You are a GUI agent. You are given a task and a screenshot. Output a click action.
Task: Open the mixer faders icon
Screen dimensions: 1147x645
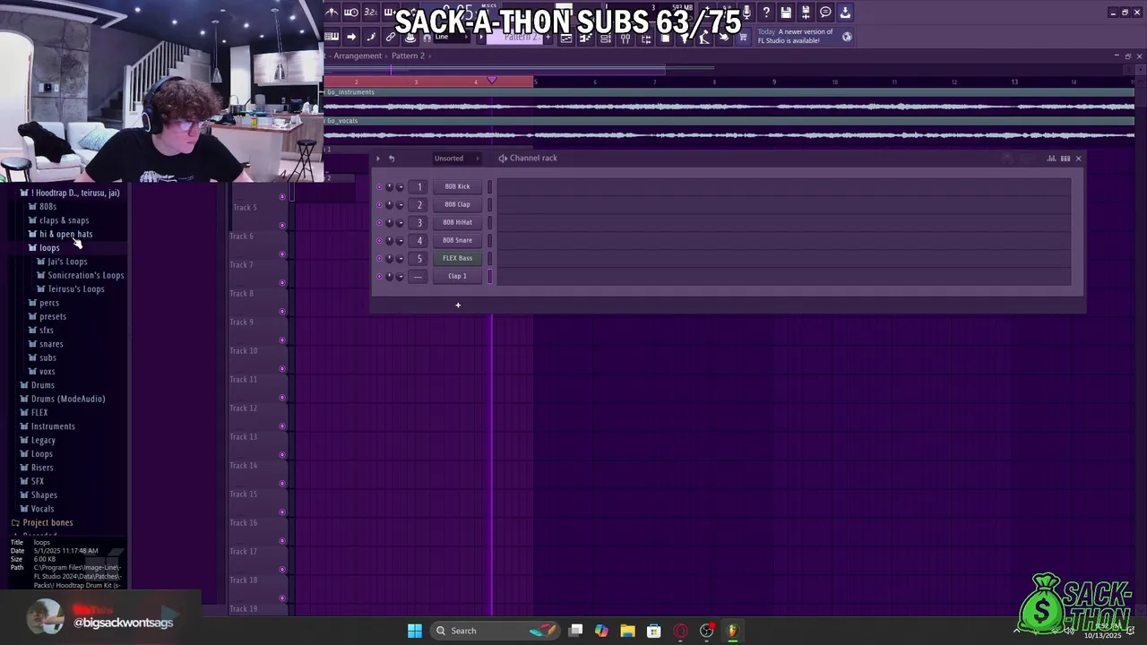625,38
